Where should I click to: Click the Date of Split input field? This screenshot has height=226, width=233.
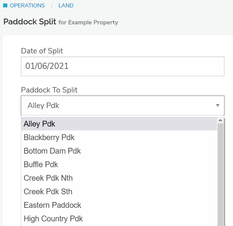click(x=122, y=66)
